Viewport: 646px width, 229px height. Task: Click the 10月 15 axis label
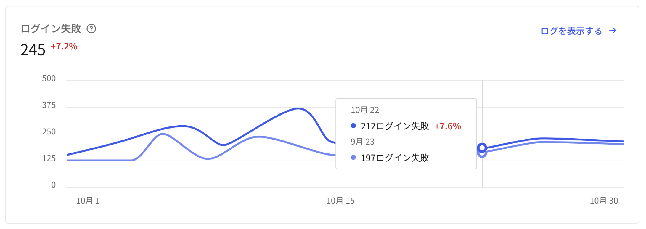coord(340,201)
